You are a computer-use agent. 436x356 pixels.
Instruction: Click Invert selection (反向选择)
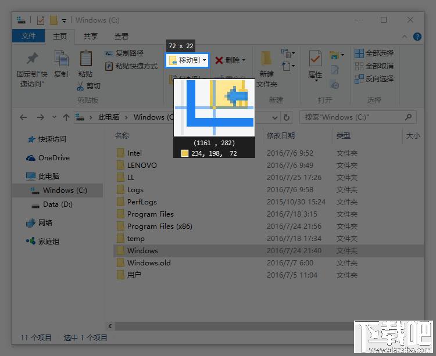[374, 79]
